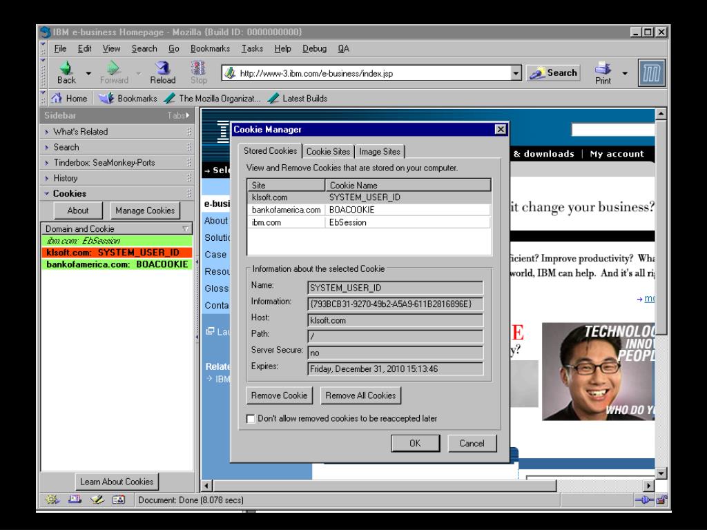Open The Mozilla Organization bookmark
The height and width of the screenshot is (530, 707).
click(212, 98)
